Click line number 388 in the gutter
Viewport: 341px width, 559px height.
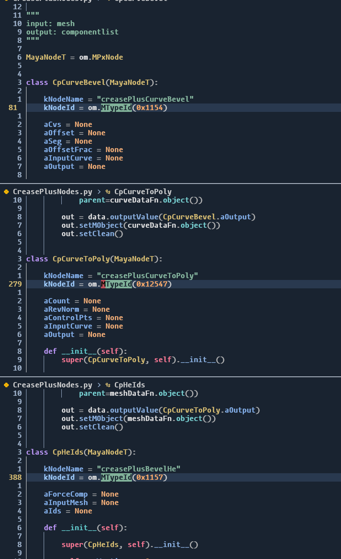[15, 477]
